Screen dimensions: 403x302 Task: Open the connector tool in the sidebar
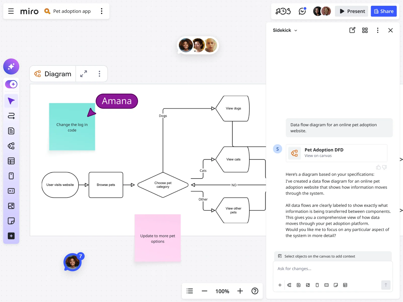tap(11, 116)
